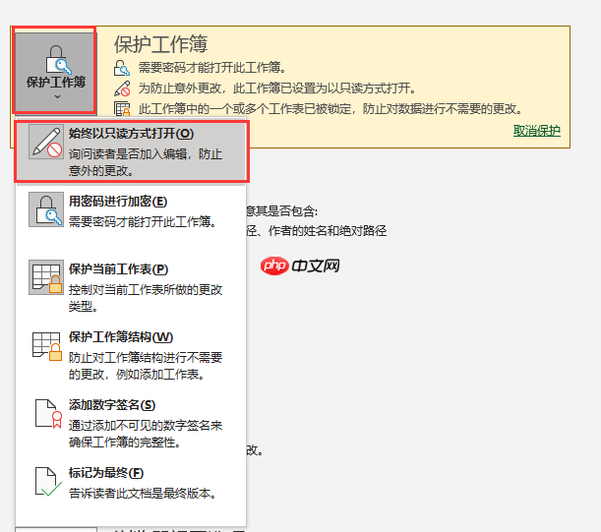Click the lock and key icon on 保护工作簿 button
The width and height of the screenshot is (601, 532).
point(58,59)
